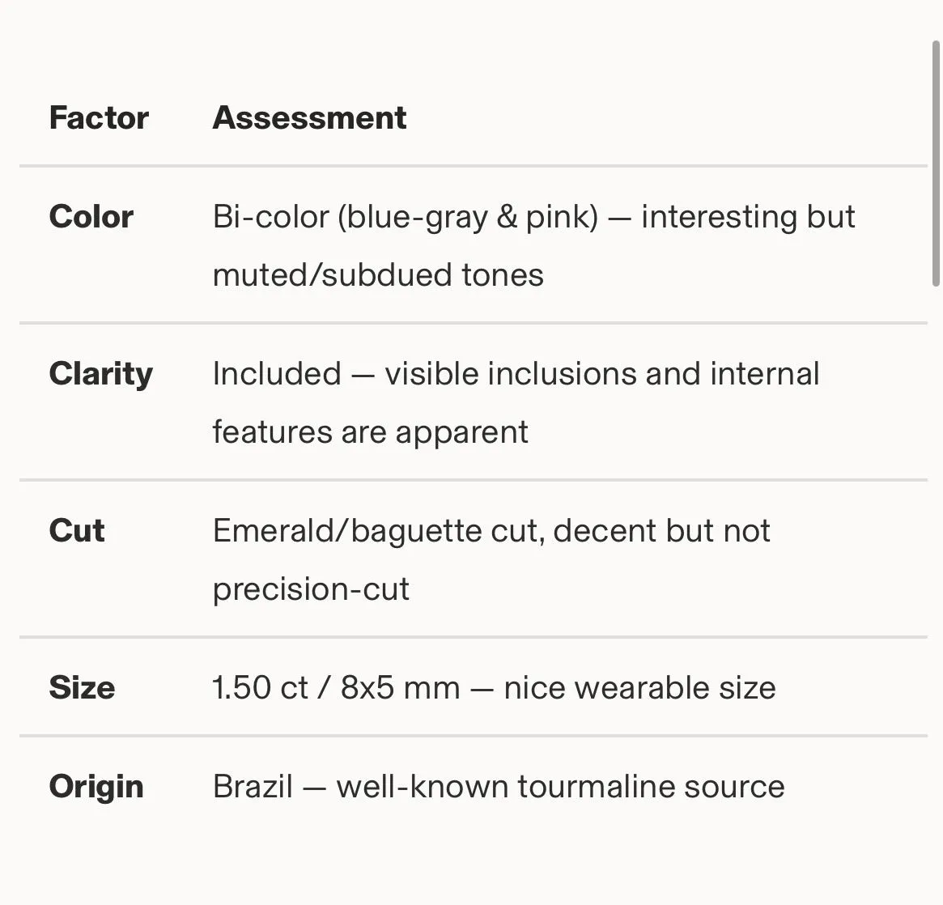
Task: Click the '1.50 ct / 8x5 mm' size text
Action: 336,687
